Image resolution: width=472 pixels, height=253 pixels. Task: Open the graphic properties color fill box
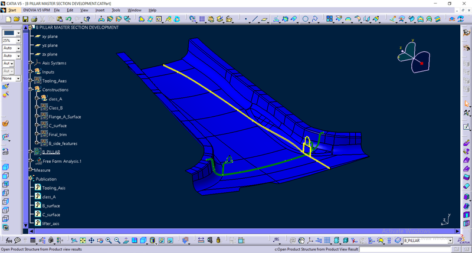pyautogui.click(x=11, y=33)
